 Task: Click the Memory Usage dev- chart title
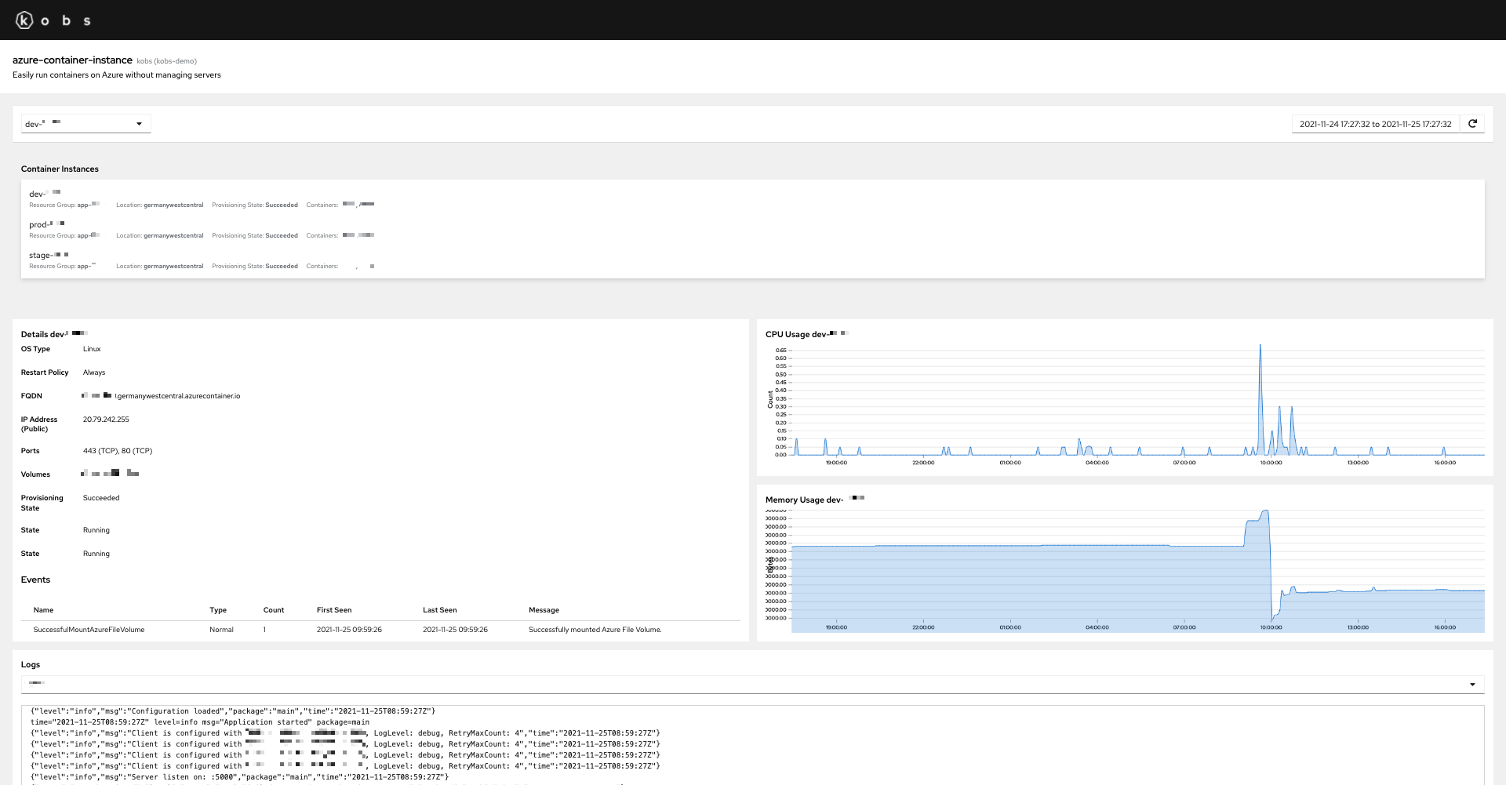pyautogui.click(x=814, y=500)
